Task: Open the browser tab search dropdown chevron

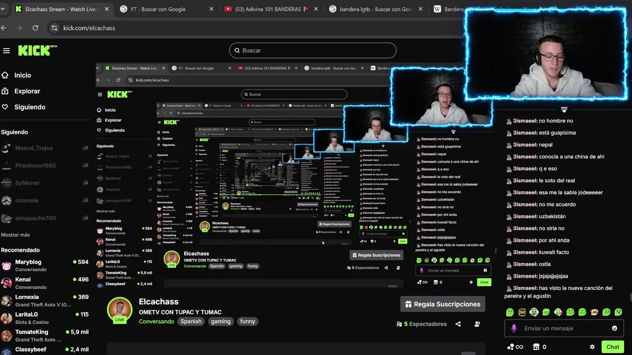Action: [3, 9]
